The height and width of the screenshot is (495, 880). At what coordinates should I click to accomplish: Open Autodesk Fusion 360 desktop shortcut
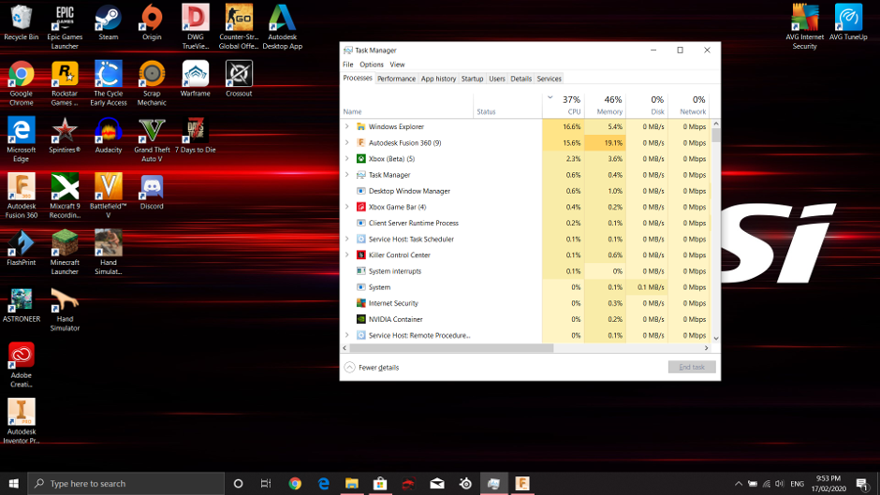click(22, 196)
